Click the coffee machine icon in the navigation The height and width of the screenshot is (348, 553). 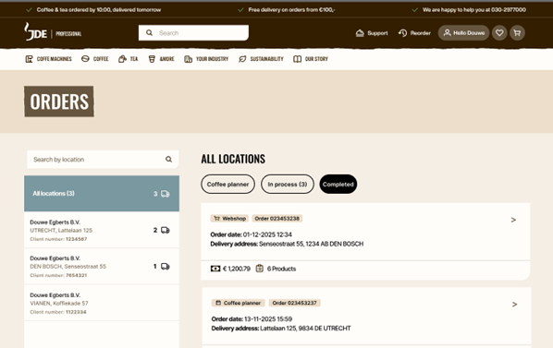[29, 59]
